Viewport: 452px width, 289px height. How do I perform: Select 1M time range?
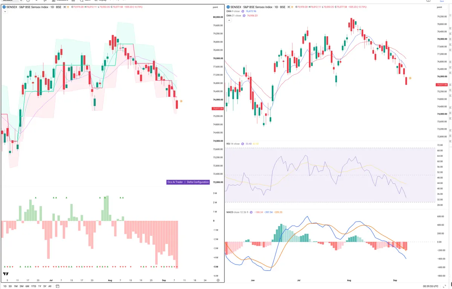tap(15, 286)
